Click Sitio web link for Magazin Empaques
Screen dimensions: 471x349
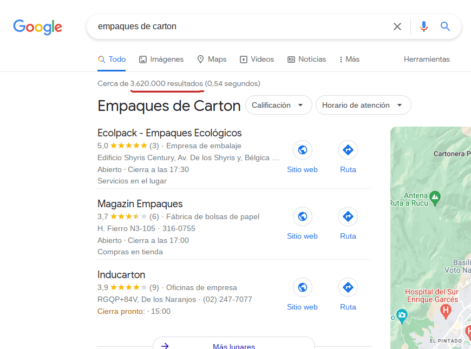302,236
